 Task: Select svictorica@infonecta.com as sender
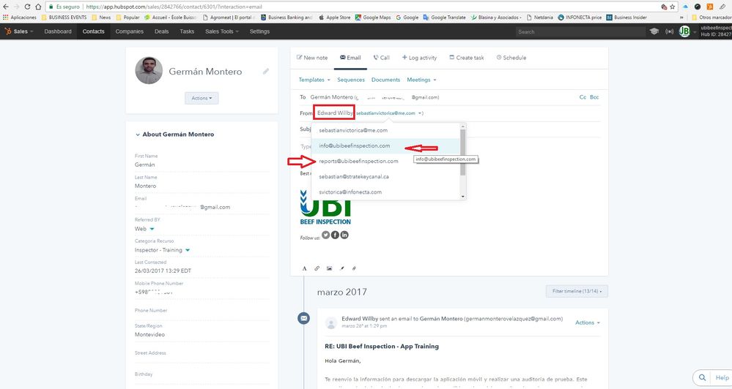385,192
